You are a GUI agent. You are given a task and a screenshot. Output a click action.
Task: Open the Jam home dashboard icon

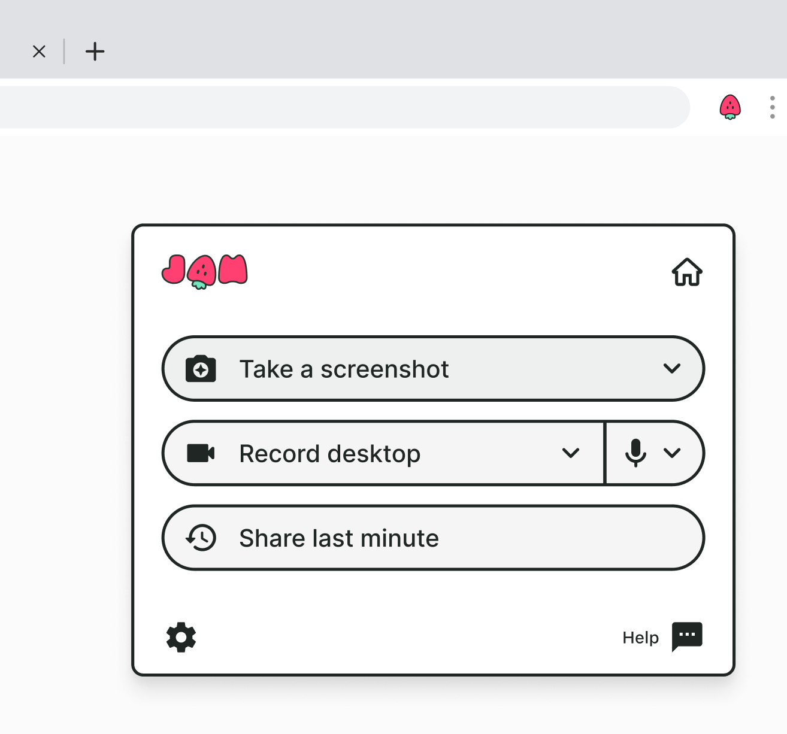pyautogui.click(x=687, y=272)
